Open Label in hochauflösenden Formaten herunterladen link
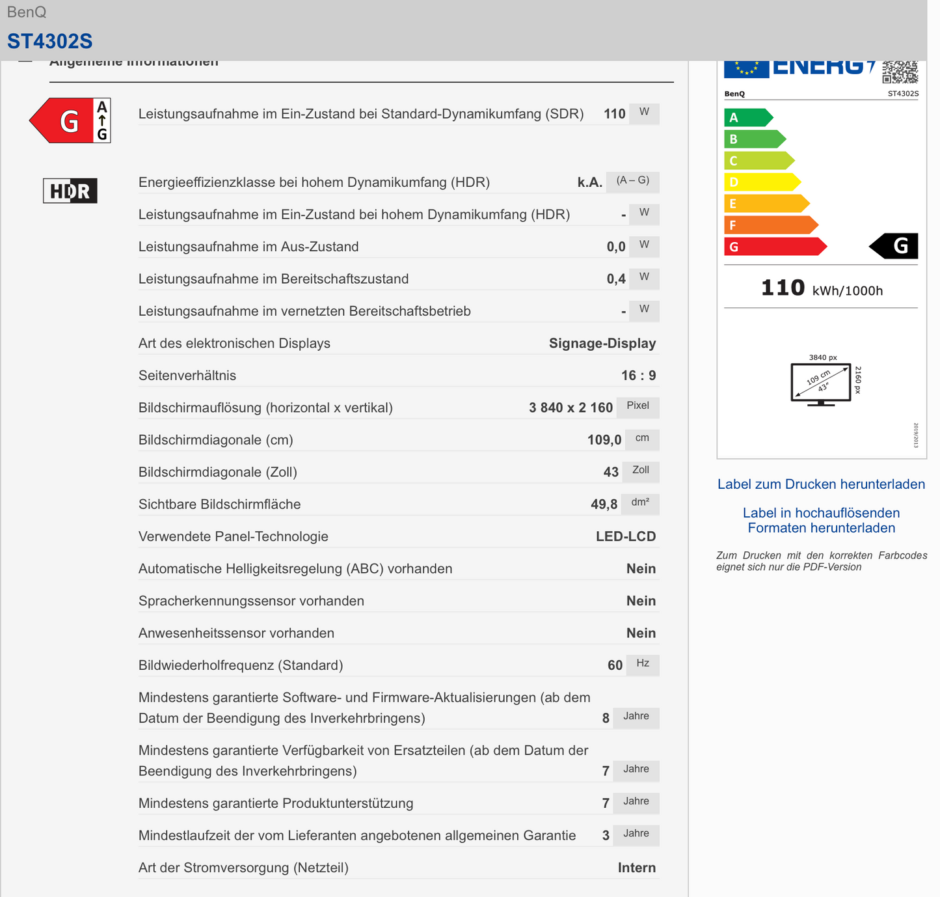940x897 pixels. [x=822, y=521]
